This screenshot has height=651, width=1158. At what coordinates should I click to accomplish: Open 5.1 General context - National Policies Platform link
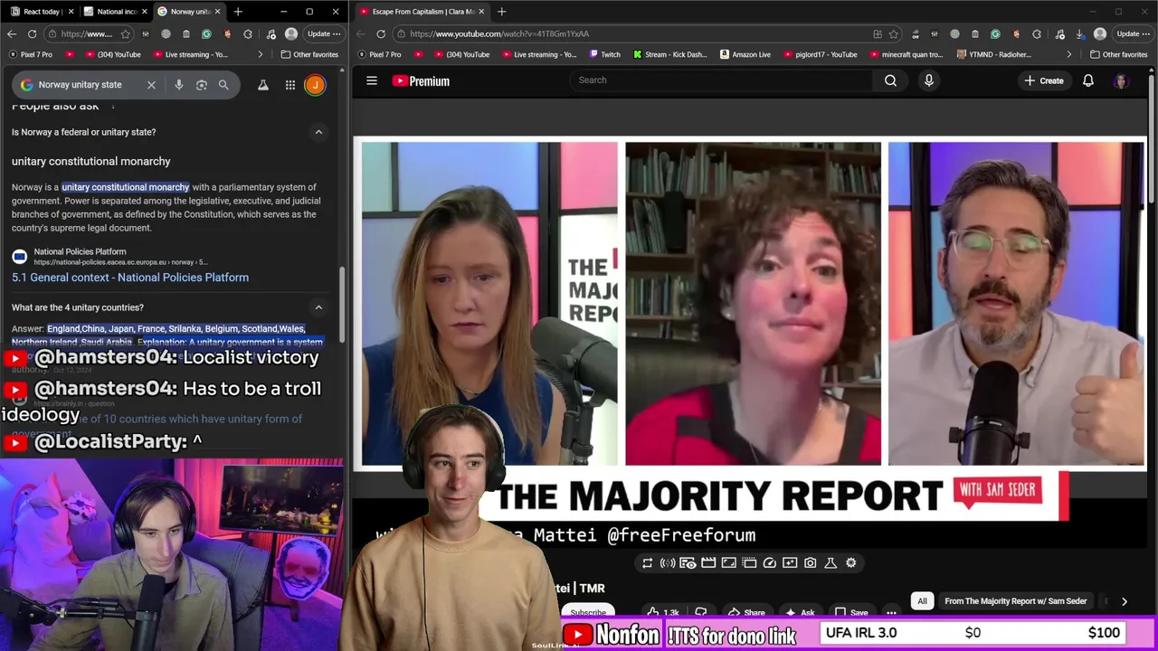pos(130,278)
